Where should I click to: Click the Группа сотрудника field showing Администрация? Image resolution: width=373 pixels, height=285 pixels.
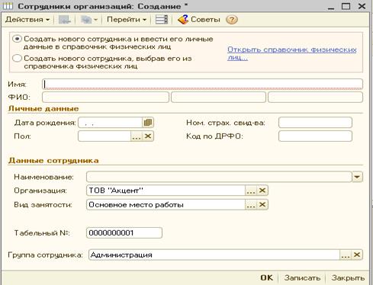pos(214,255)
